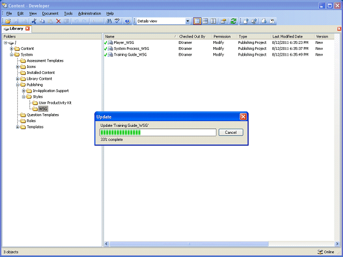Open the Edit menu
This screenshot has width=343, height=257.
[x=20, y=13]
